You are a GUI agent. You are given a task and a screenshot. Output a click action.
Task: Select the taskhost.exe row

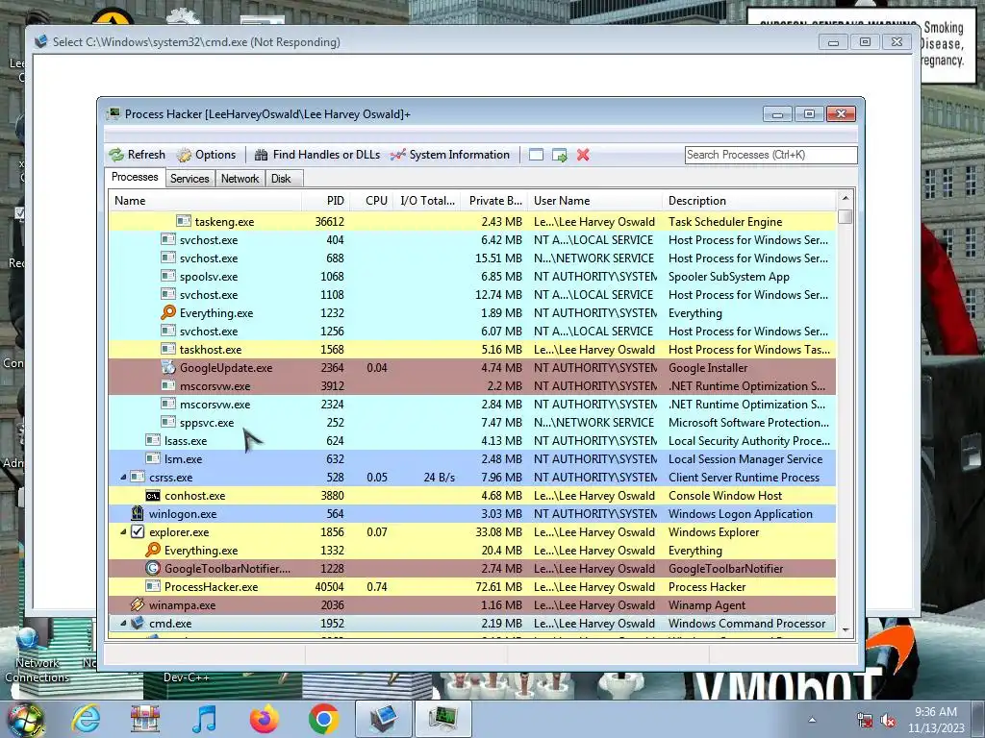471,350
